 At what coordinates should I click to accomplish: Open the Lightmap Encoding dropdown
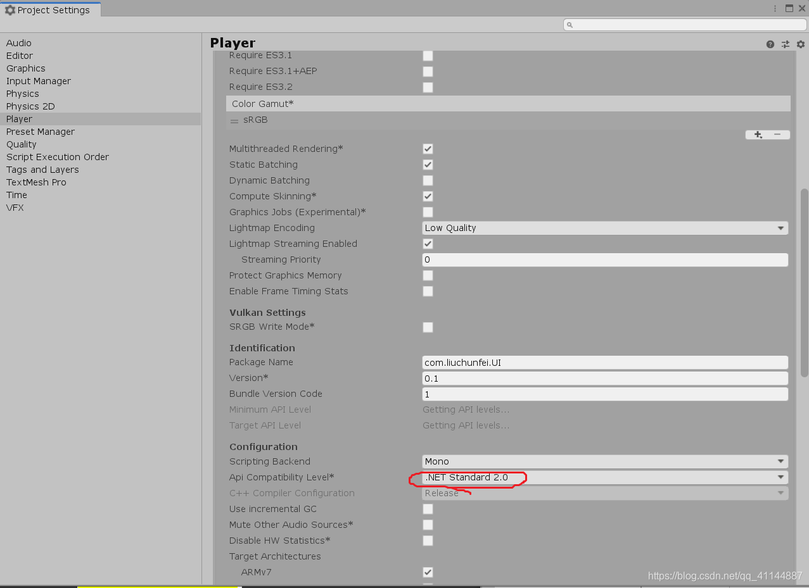point(604,228)
